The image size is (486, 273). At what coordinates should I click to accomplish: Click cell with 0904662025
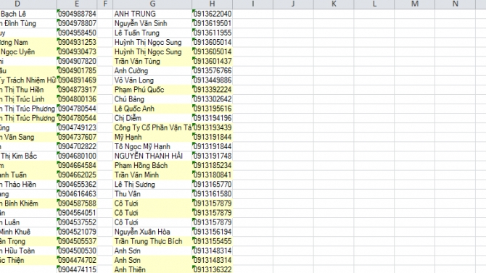point(77,175)
